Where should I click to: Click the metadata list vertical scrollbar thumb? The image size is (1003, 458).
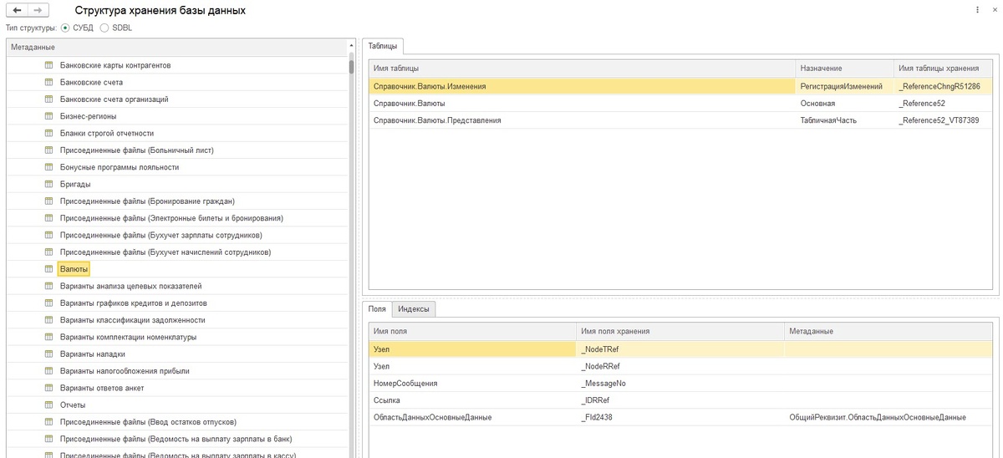[x=352, y=67]
